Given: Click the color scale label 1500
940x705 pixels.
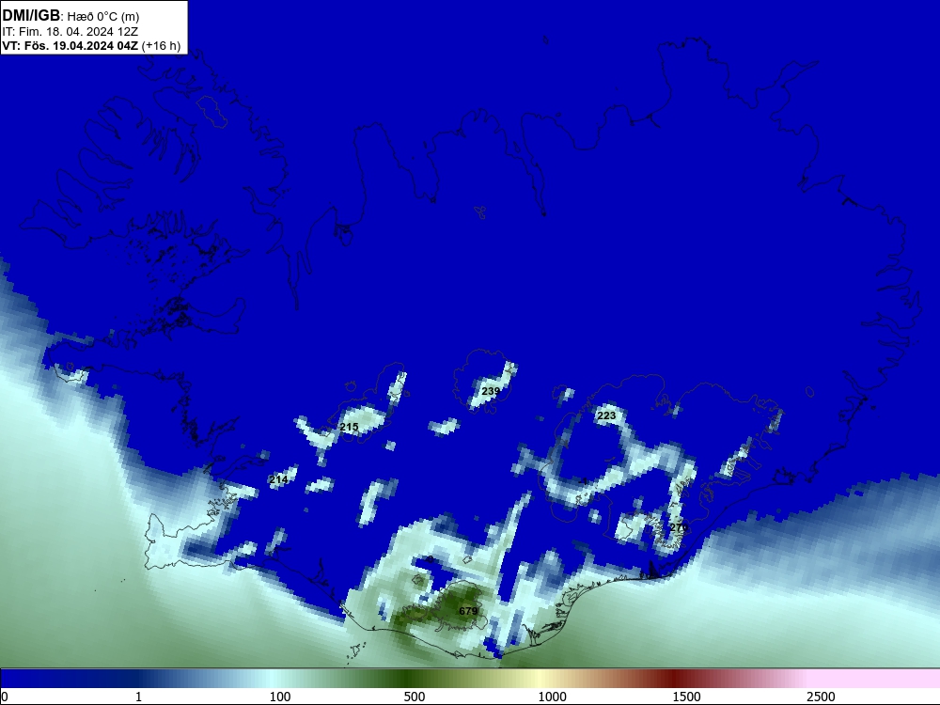Looking at the screenshot, I should [686, 697].
